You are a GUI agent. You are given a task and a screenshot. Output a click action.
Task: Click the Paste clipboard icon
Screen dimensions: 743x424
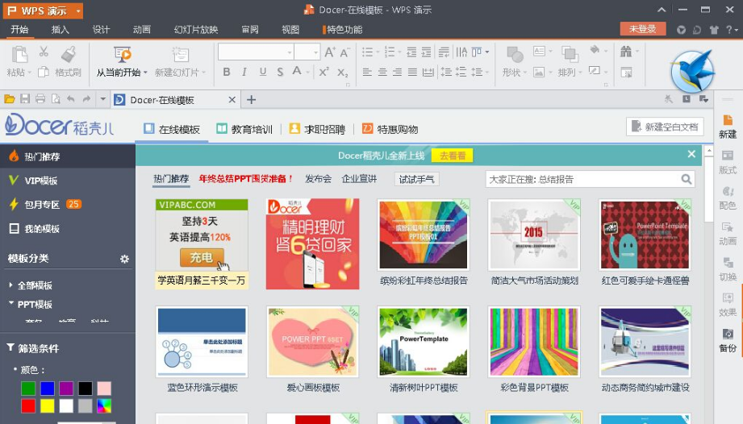(19, 55)
